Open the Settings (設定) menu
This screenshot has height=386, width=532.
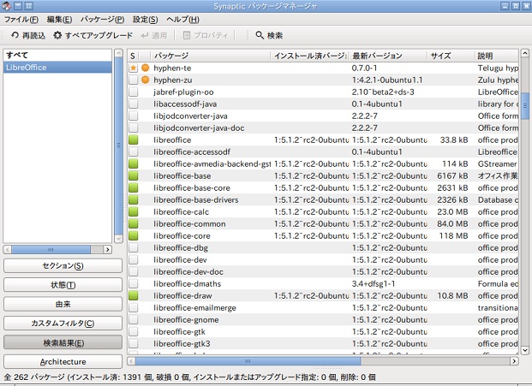pyautogui.click(x=146, y=20)
